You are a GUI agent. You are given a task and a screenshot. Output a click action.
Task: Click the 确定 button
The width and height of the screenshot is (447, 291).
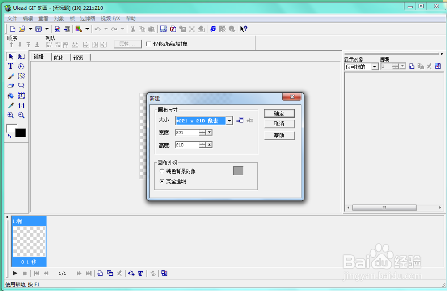(x=279, y=114)
